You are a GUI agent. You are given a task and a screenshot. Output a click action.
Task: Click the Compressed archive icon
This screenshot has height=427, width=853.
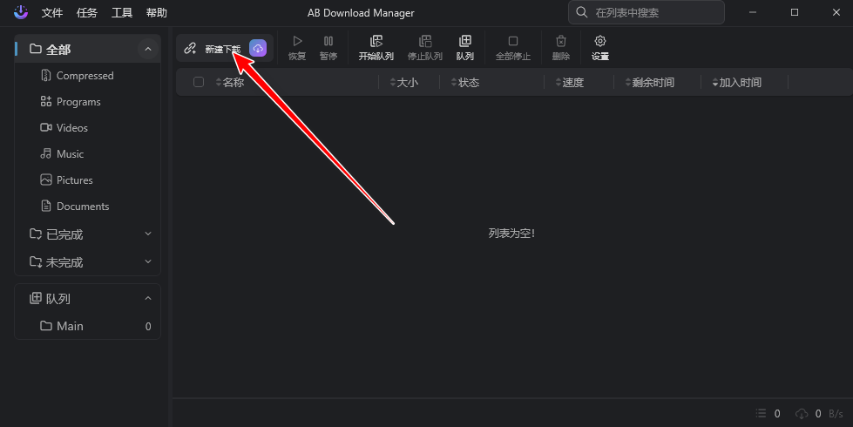(x=46, y=75)
